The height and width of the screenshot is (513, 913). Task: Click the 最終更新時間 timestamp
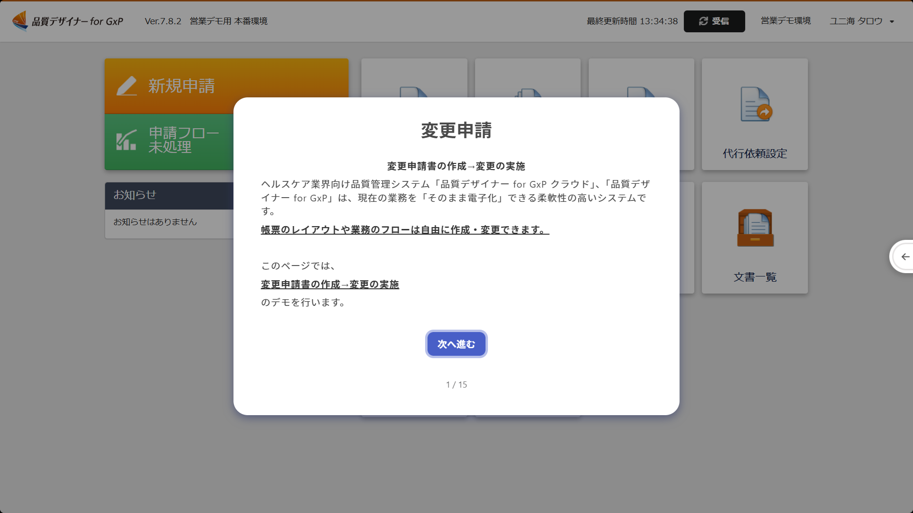(x=632, y=21)
